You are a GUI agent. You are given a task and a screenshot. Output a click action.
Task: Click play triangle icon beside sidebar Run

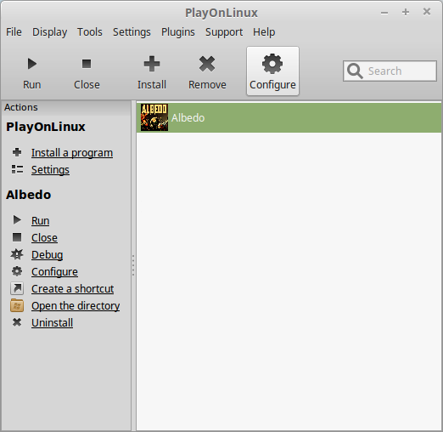(x=17, y=220)
